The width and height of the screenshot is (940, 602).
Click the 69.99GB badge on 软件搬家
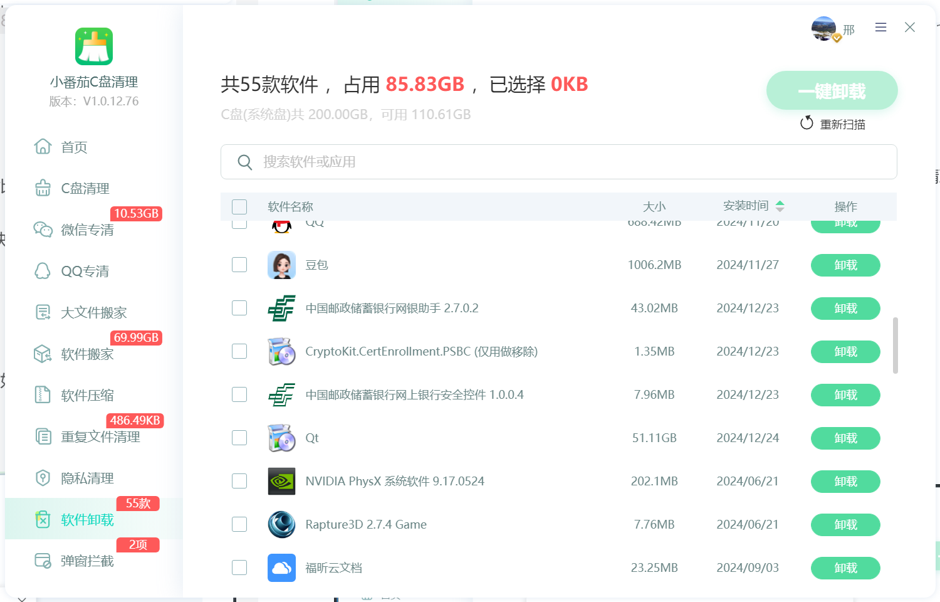pyautogui.click(x=136, y=338)
